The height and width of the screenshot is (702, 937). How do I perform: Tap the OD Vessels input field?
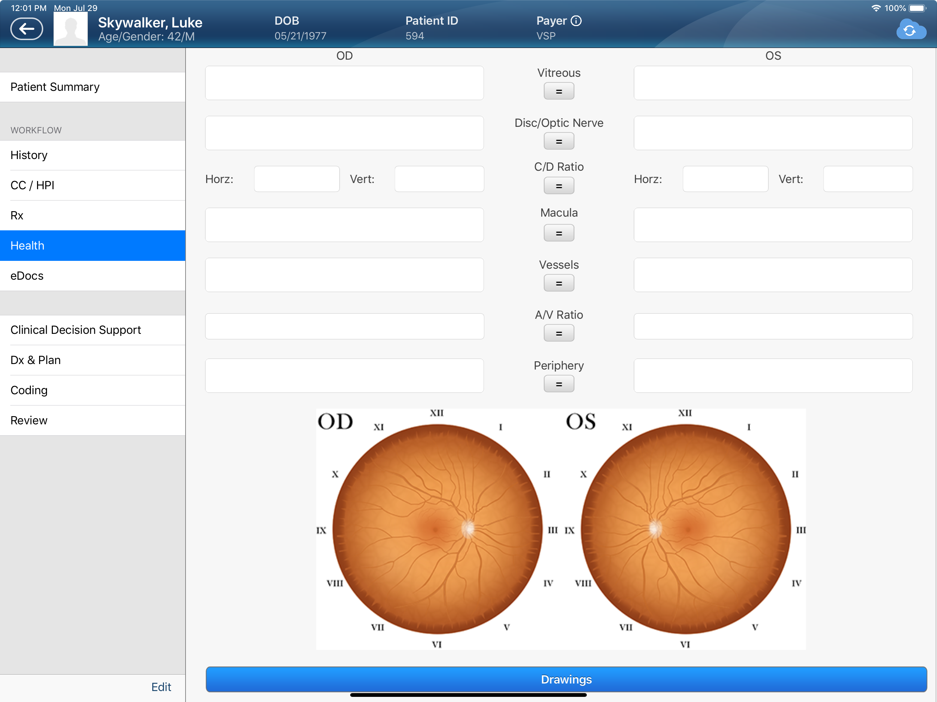point(344,275)
